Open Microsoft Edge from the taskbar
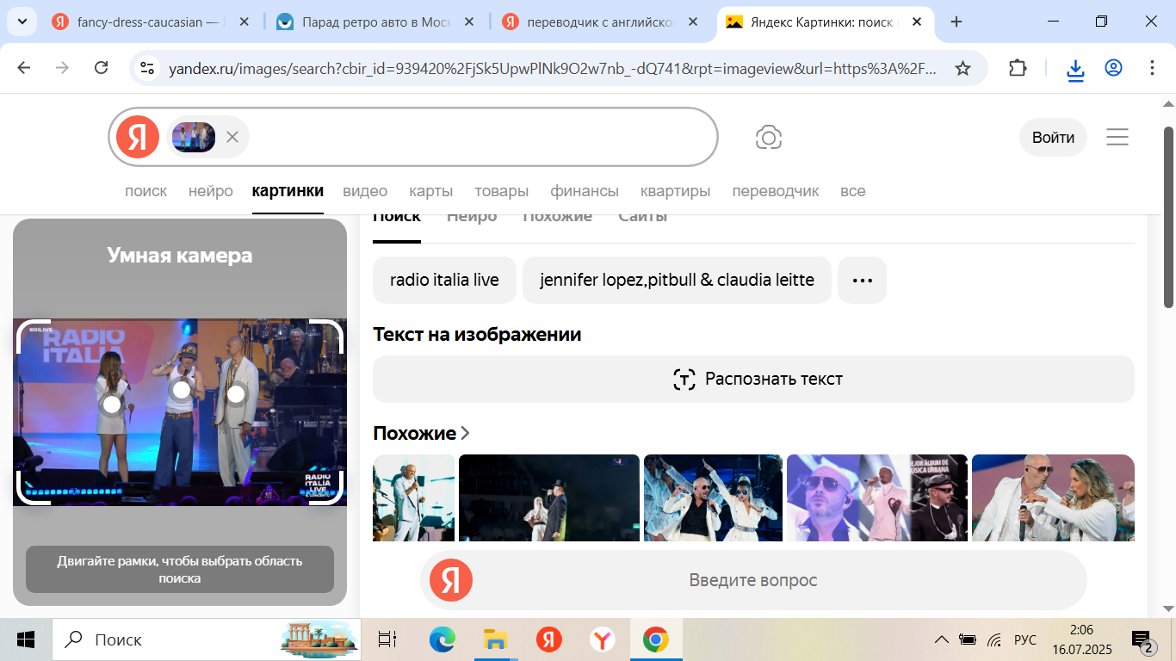This screenshot has width=1176, height=661. coord(442,639)
